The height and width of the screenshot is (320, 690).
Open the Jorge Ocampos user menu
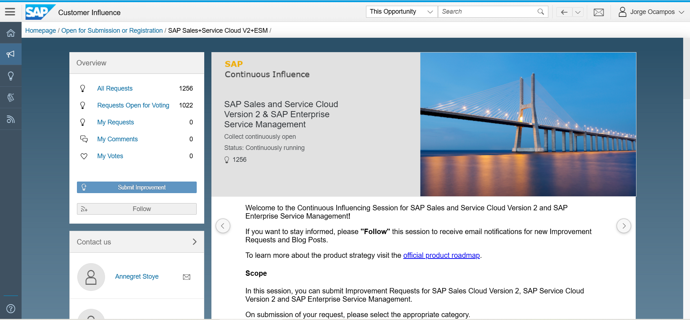point(651,12)
